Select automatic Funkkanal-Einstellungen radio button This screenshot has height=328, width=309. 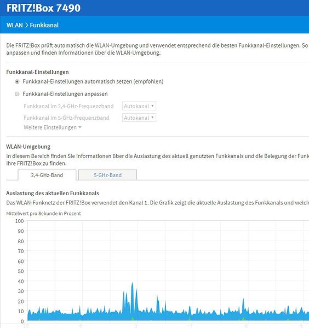coord(17,81)
